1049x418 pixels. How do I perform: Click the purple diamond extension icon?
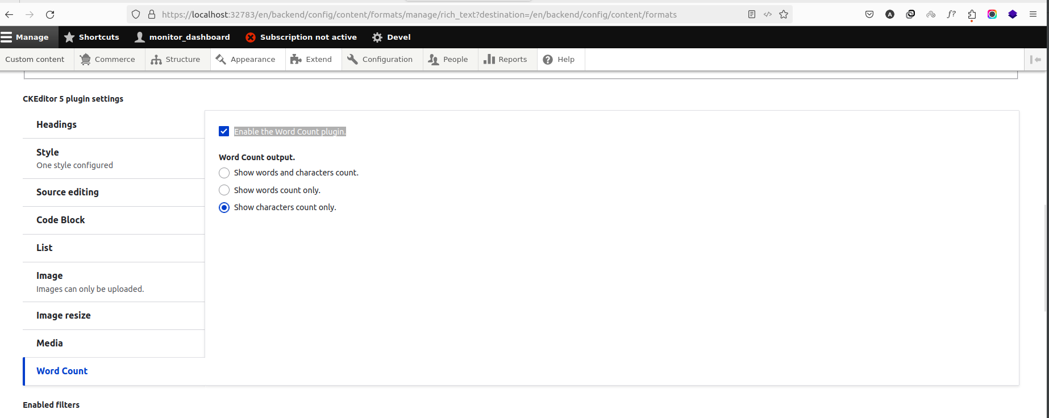click(1013, 15)
